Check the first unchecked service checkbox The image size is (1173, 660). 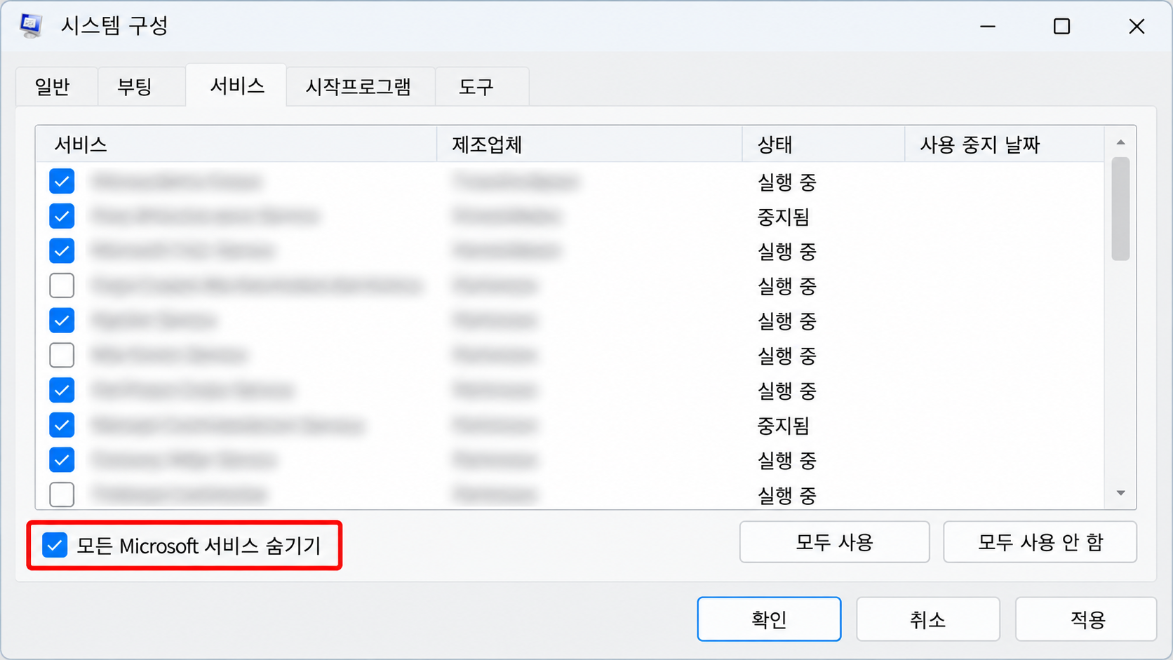[62, 285]
